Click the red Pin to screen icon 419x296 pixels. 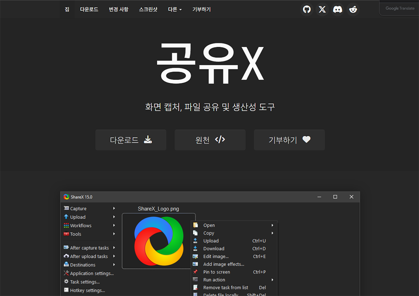coord(195,272)
